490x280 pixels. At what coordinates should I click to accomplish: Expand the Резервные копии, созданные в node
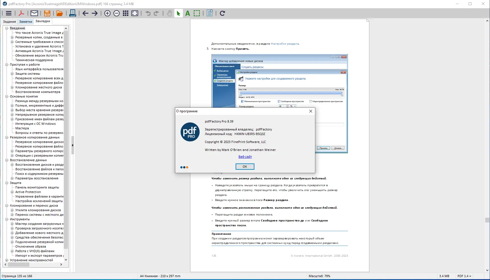[x=12, y=37]
